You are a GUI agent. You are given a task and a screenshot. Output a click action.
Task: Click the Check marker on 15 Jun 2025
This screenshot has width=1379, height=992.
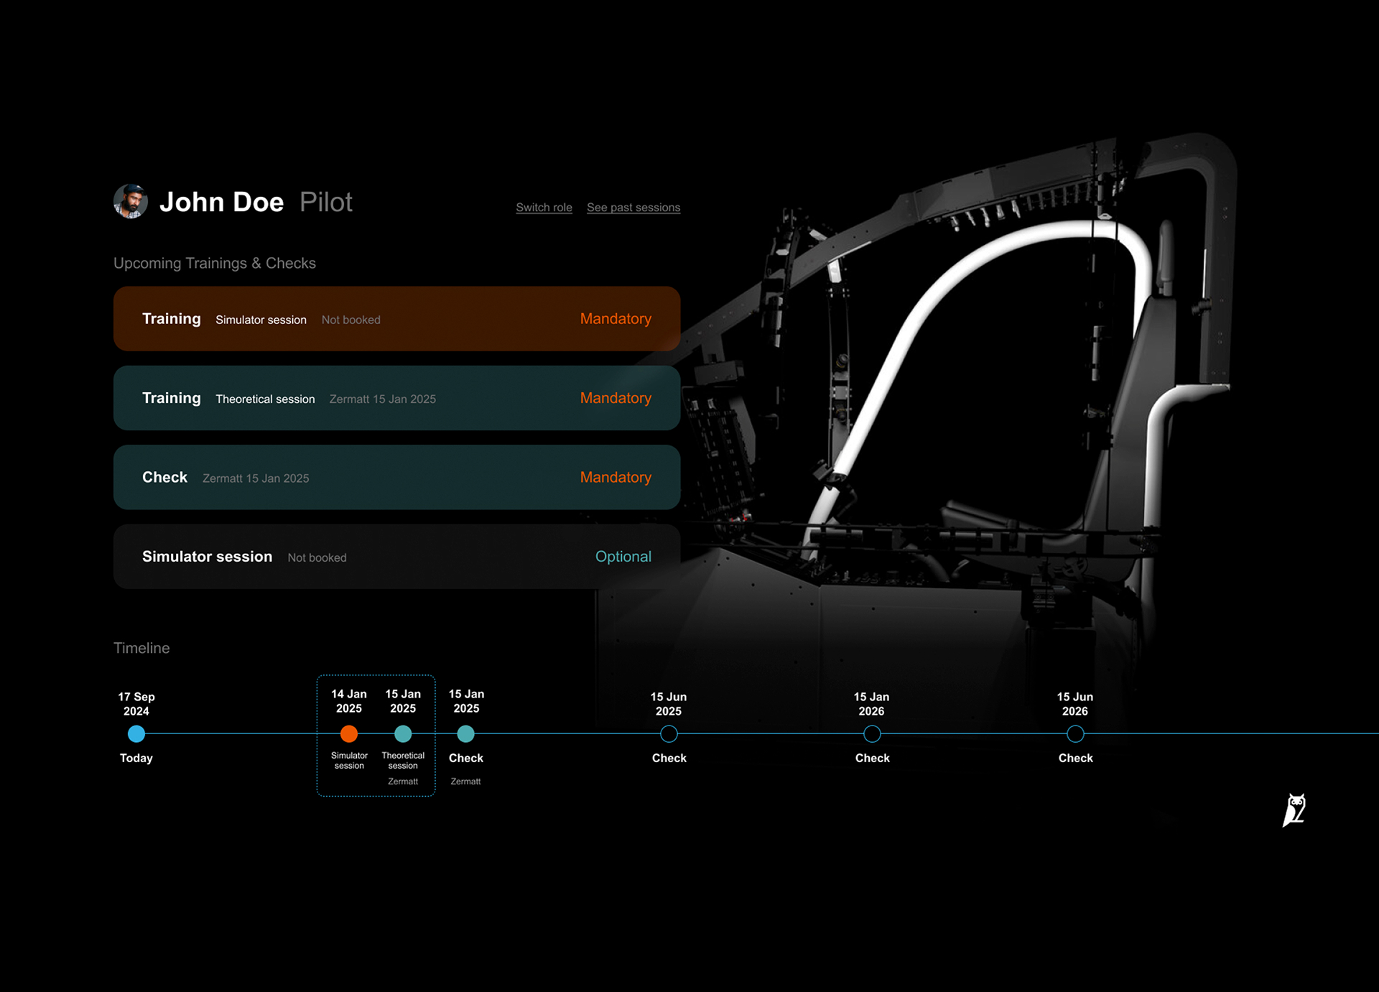click(669, 734)
